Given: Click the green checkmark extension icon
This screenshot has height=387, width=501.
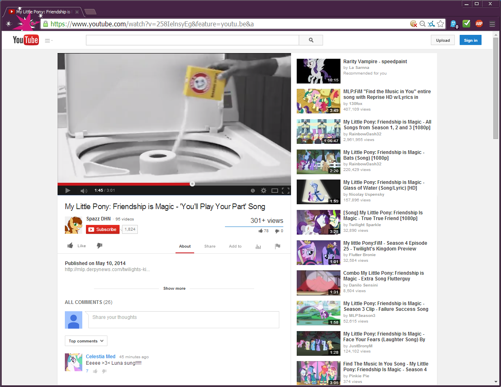Looking at the screenshot, I should 467,24.
